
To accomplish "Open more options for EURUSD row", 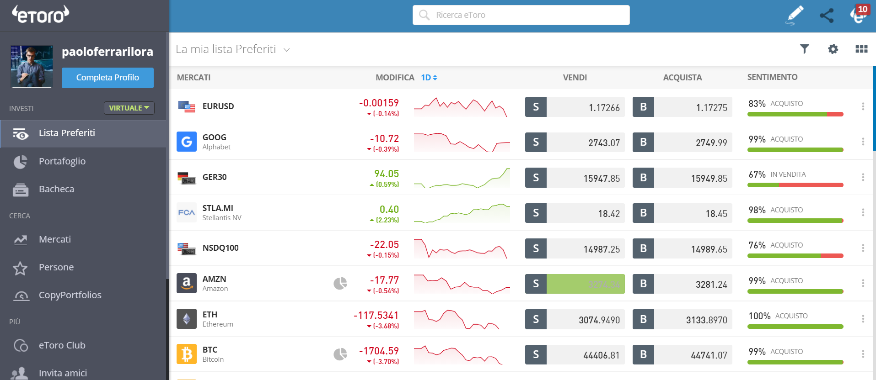I will pos(863,106).
